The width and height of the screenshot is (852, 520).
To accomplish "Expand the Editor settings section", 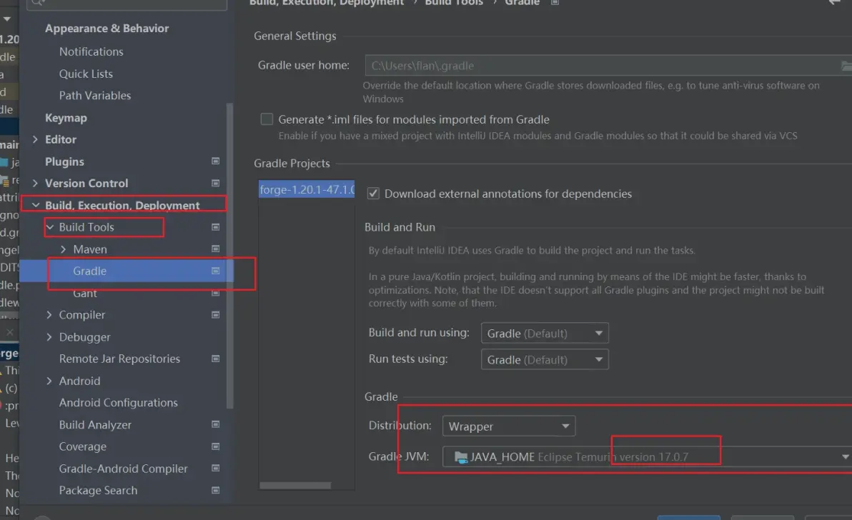I will point(35,140).
